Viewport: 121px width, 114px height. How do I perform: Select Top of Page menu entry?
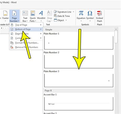pyautogui.click(x=26, y=25)
